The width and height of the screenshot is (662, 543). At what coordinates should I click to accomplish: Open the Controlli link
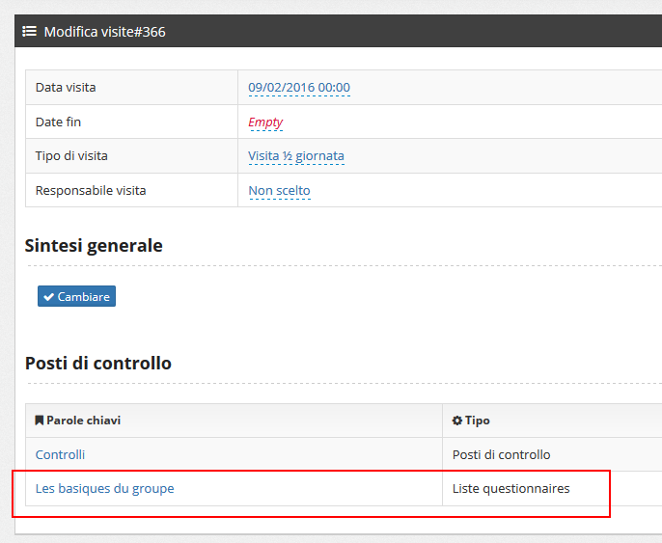(60, 454)
